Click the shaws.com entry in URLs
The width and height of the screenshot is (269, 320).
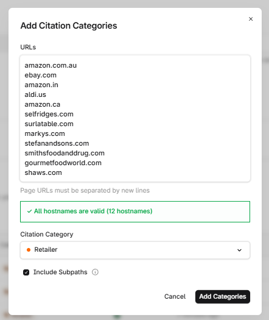[x=43, y=172]
